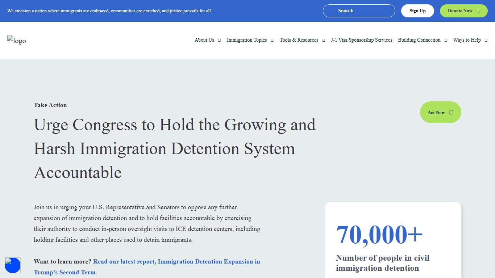Open the Tools & Resources menu

click(x=299, y=40)
